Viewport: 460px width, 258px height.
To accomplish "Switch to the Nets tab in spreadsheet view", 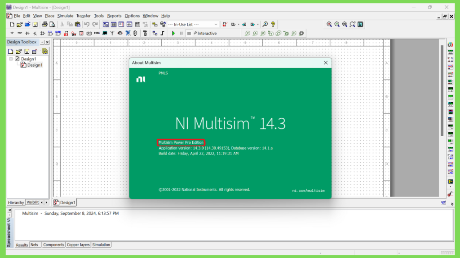I will (x=34, y=245).
